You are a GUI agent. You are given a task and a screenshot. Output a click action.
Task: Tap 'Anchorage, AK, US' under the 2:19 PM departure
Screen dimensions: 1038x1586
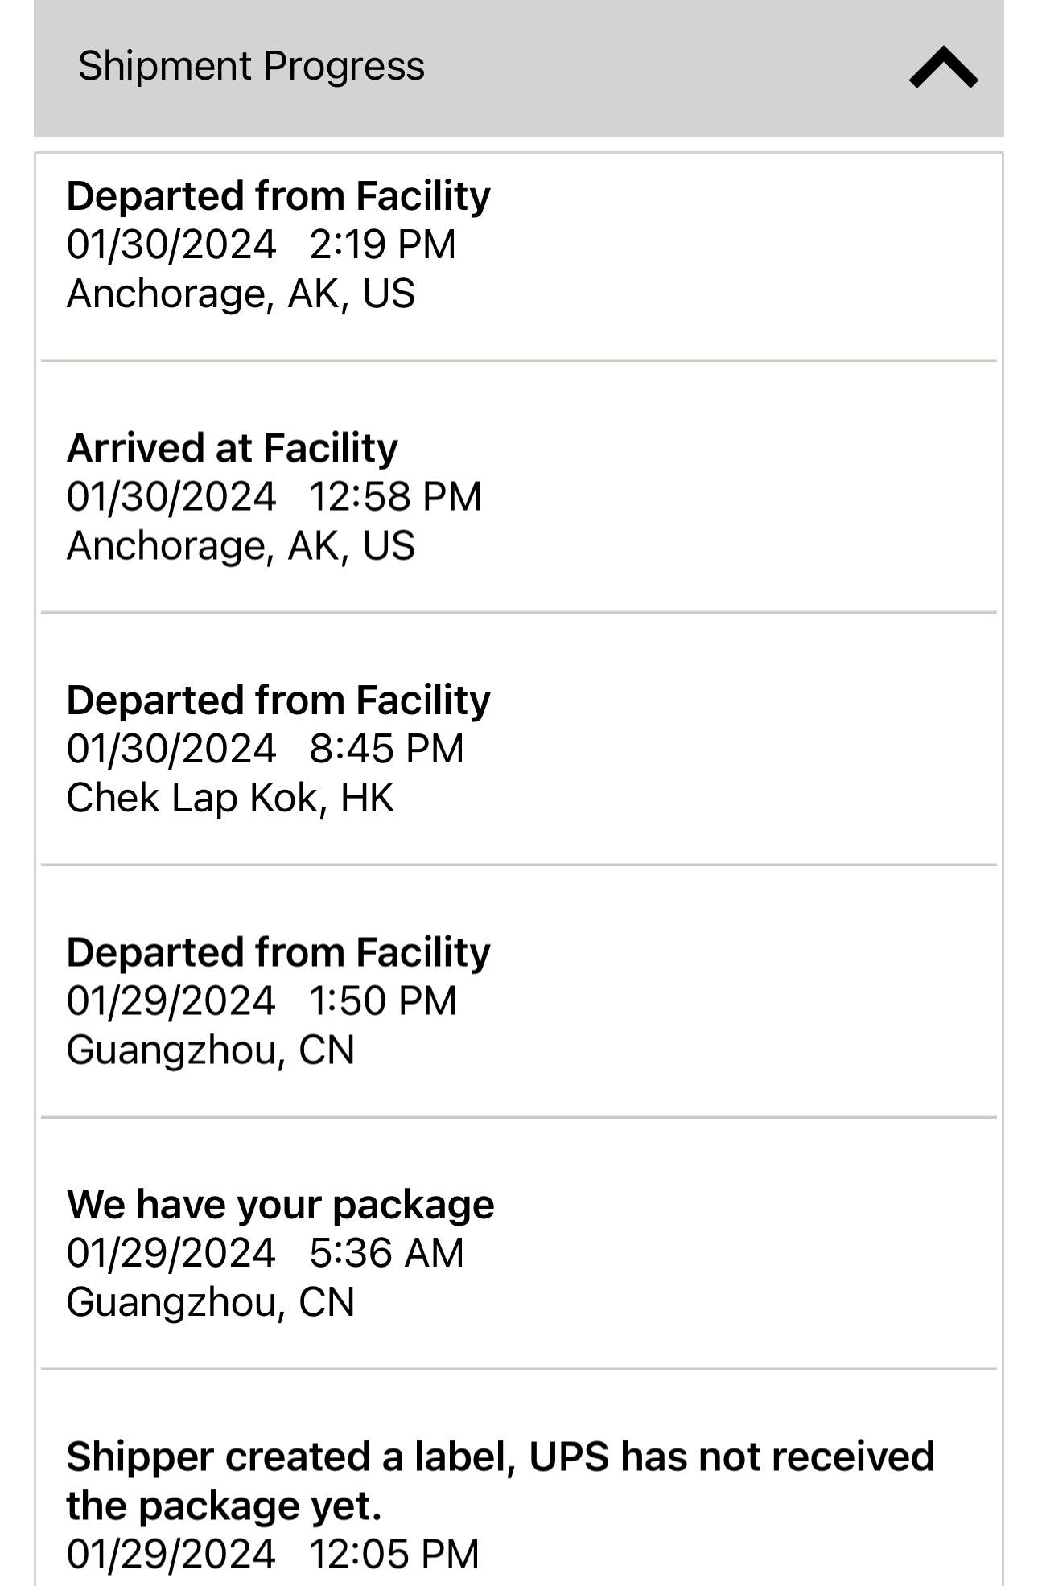(241, 294)
